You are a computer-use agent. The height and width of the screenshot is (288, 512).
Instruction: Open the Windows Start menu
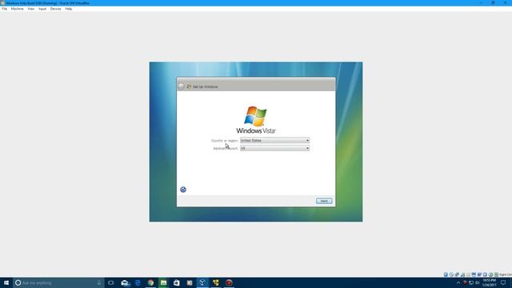tap(6, 282)
